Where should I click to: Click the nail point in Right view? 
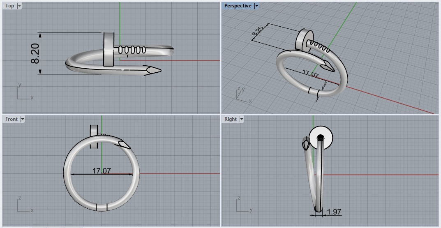click(x=305, y=144)
